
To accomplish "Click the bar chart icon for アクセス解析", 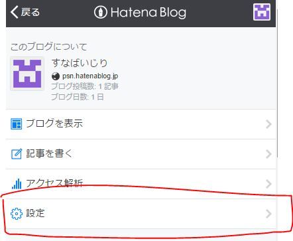I will pyautogui.click(x=17, y=184).
